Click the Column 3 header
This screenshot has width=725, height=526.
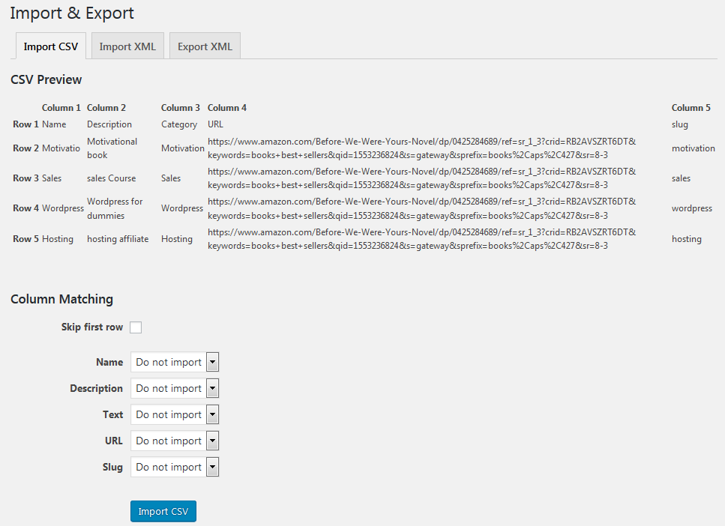(181, 108)
